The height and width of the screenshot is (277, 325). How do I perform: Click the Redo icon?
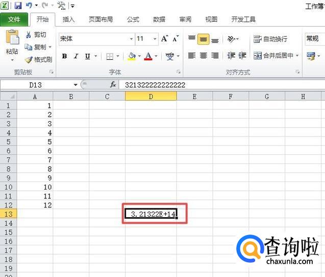(x=45, y=5)
